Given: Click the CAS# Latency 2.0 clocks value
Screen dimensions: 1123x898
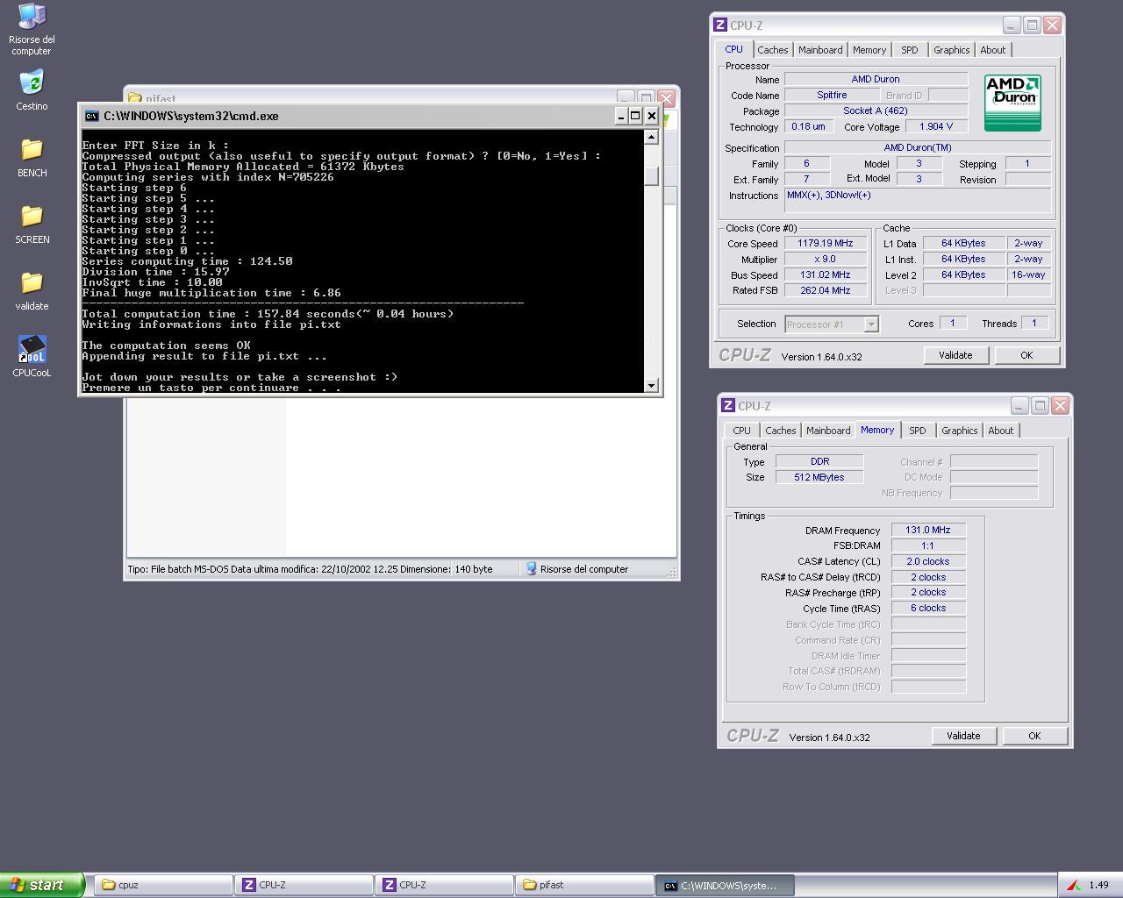Looking at the screenshot, I should pos(928,561).
